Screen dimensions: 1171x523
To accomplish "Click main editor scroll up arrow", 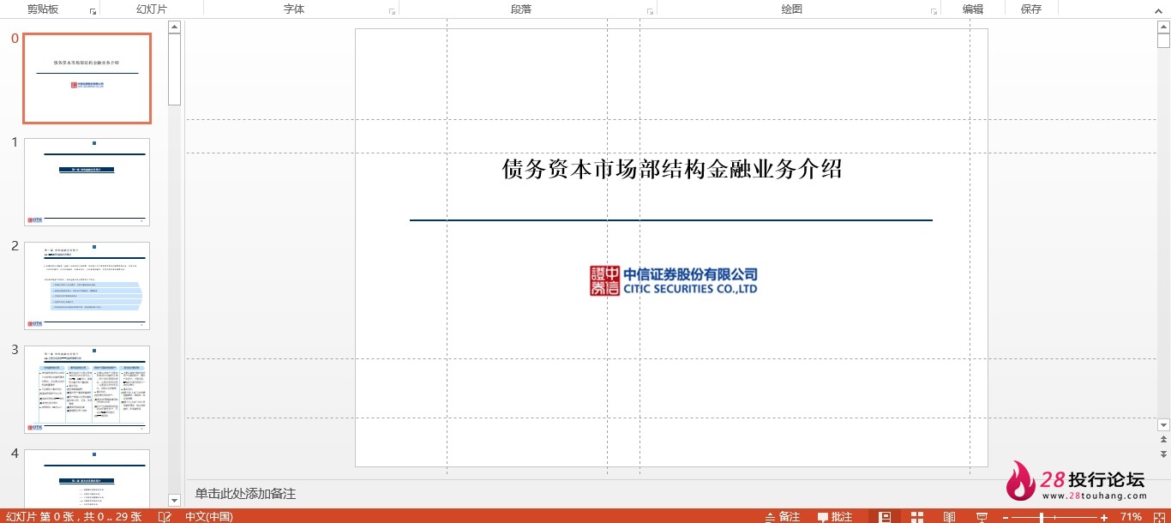I will (1163, 27).
